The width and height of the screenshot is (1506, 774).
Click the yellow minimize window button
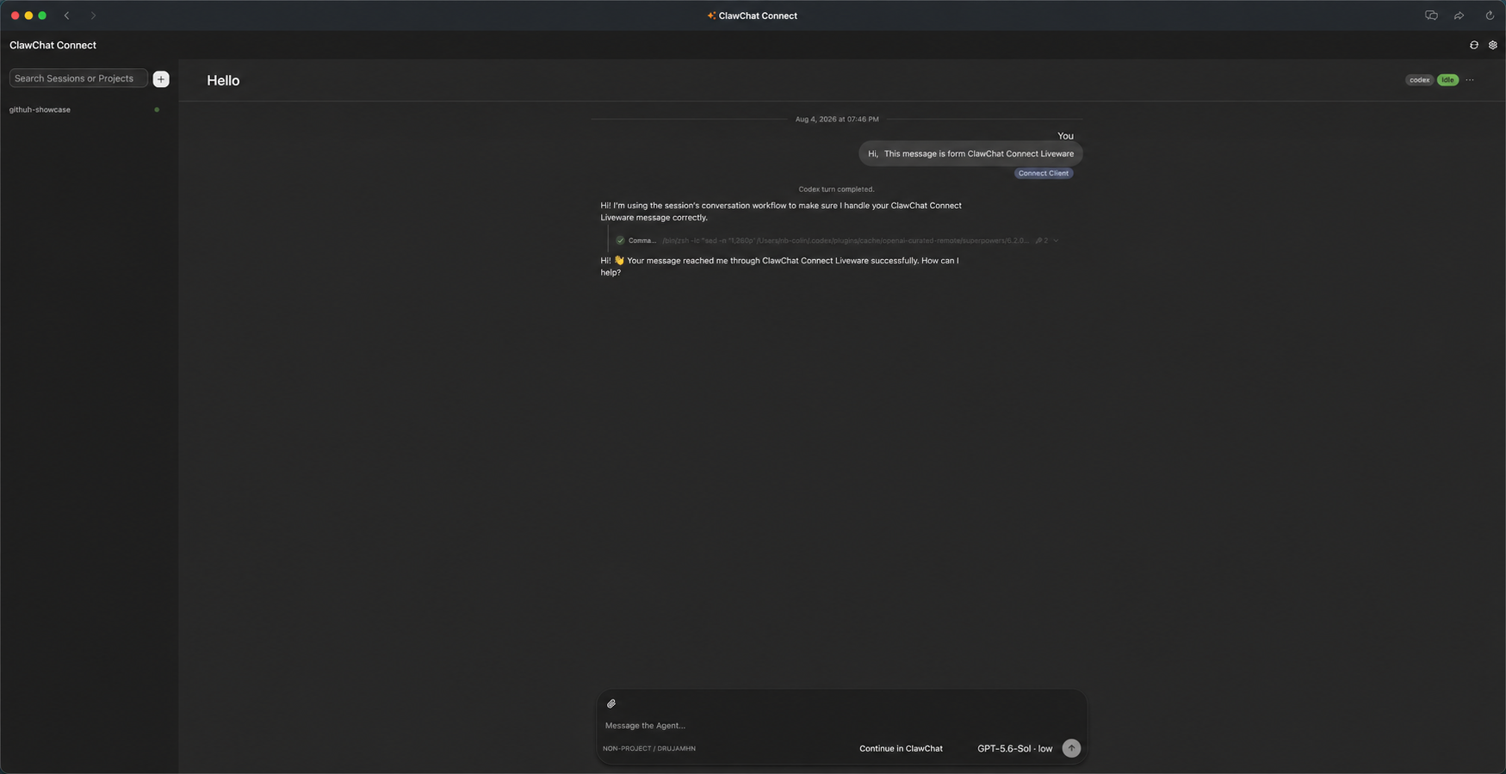pyautogui.click(x=28, y=15)
